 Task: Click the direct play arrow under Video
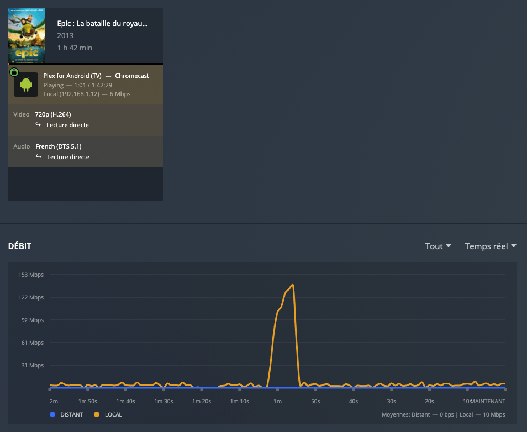38,125
